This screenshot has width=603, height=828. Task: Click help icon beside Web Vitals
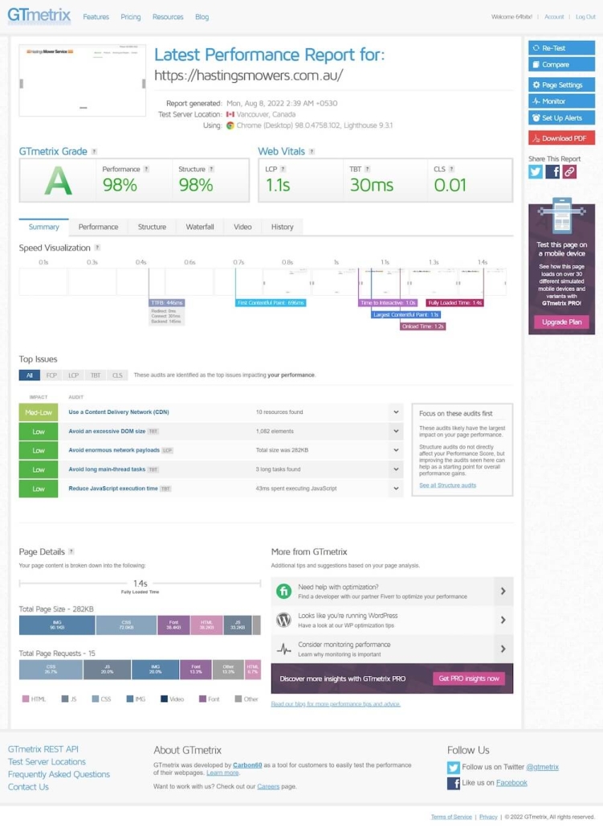pos(312,152)
